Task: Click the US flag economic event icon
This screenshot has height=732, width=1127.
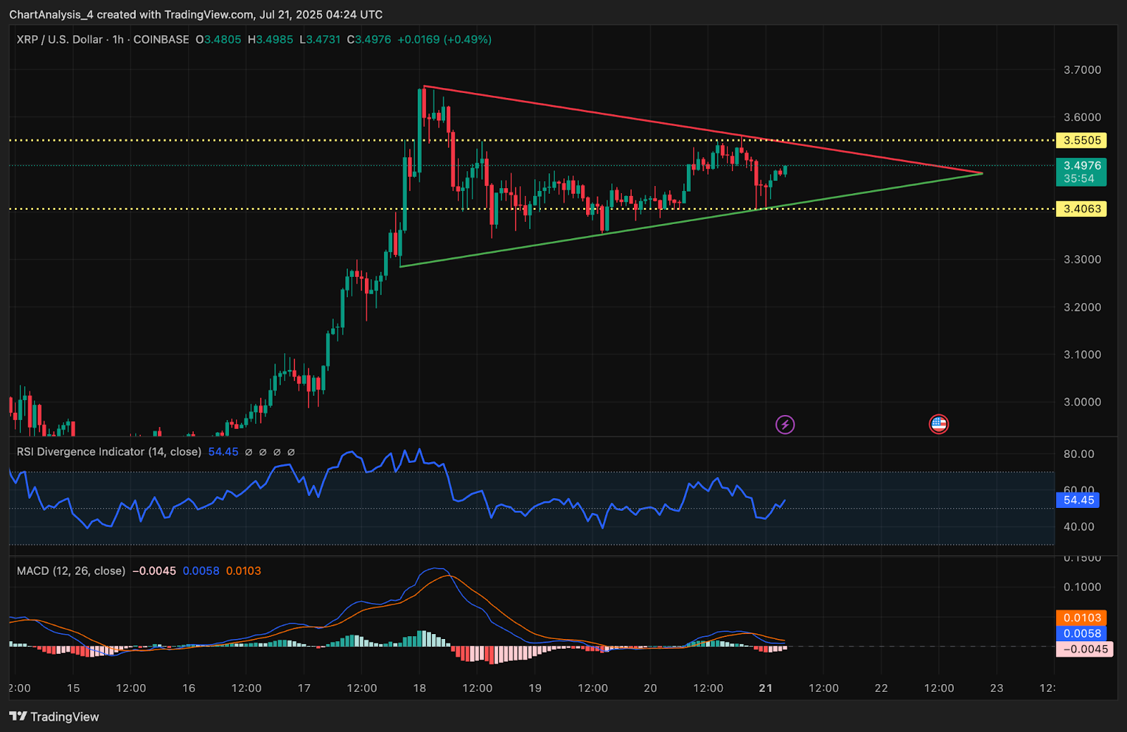Action: (x=938, y=424)
